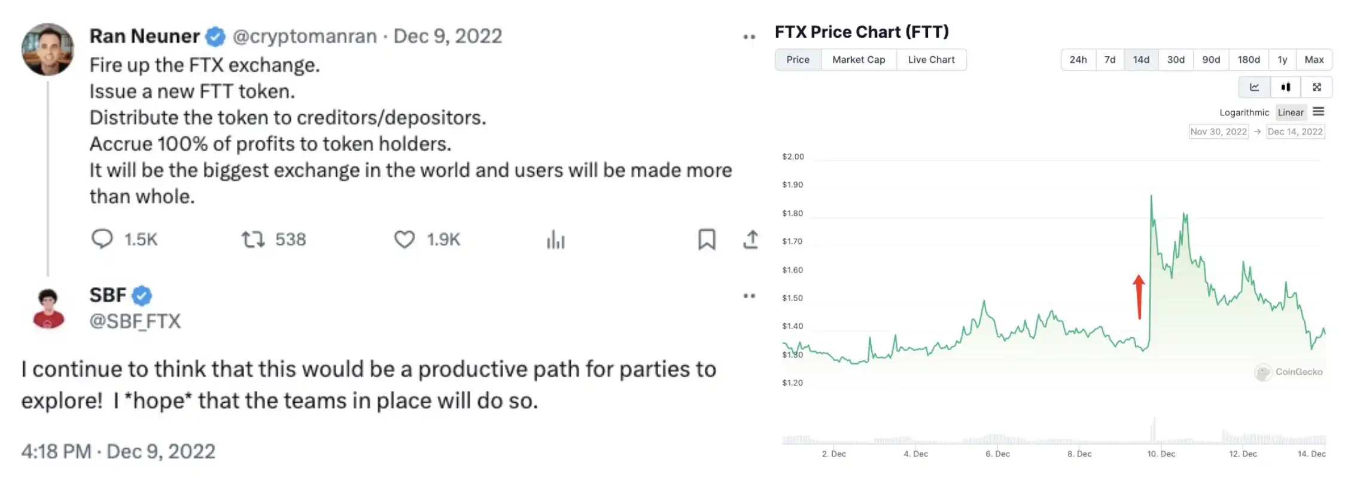Viewport: 1351px width, 490px height.
Task: Click the retweet icon showing 538
Action: click(x=252, y=240)
